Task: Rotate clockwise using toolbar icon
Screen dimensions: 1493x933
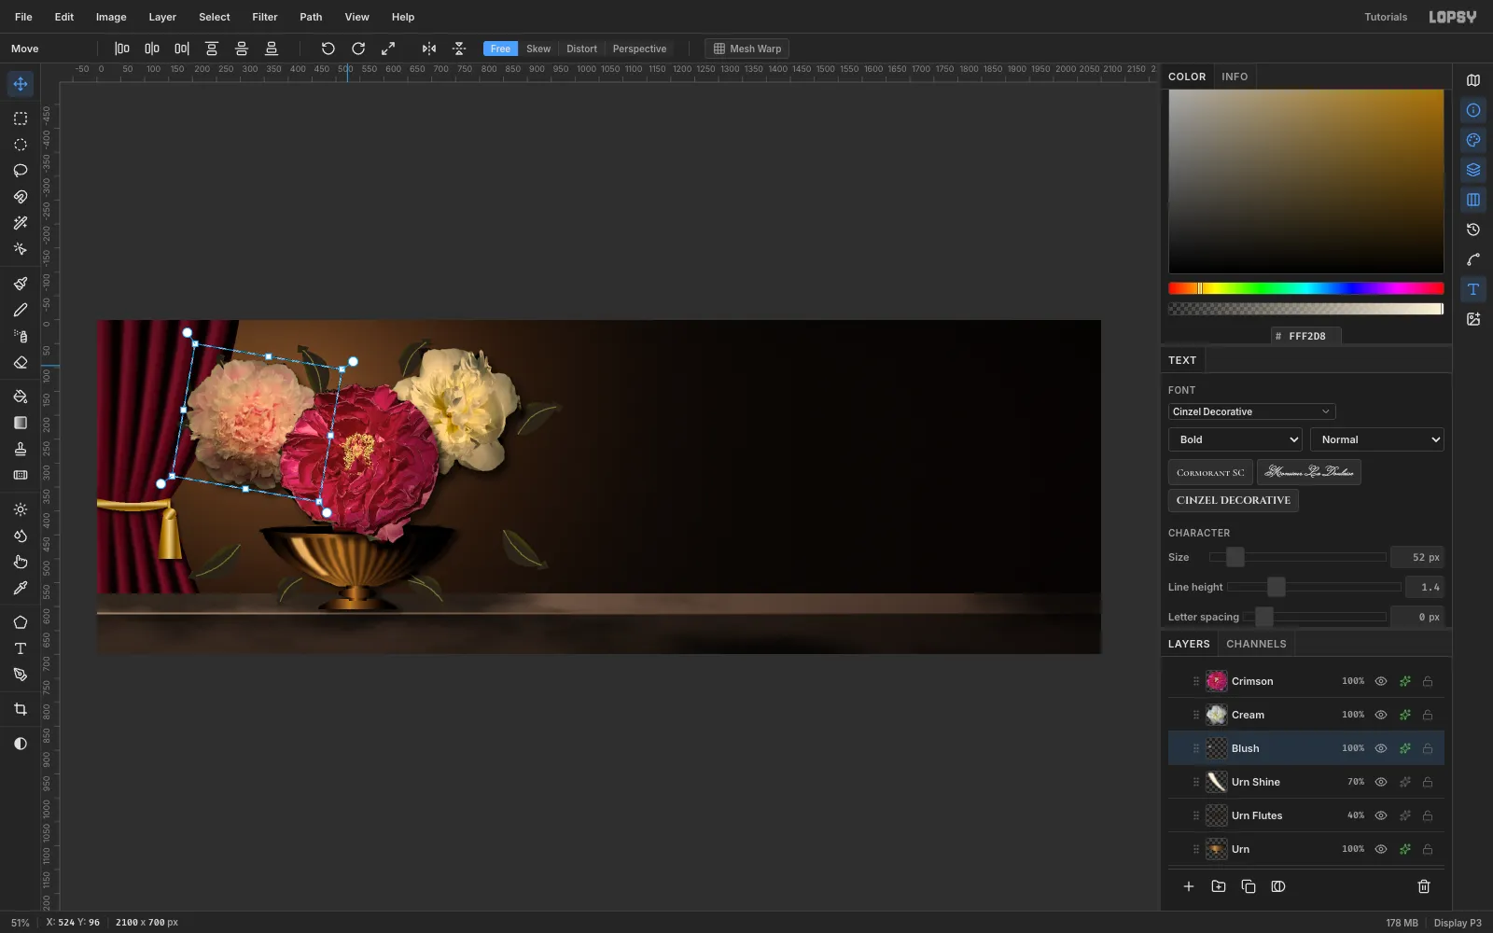Action: click(x=357, y=49)
